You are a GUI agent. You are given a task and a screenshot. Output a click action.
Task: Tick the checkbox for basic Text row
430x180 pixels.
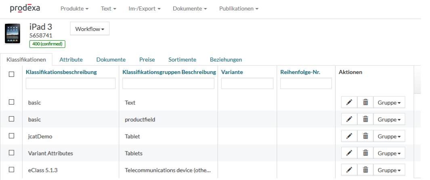pyautogui.click(x=12, y=102)
